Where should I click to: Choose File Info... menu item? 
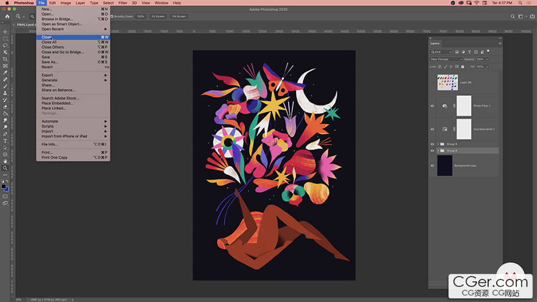tap(73, 145)
